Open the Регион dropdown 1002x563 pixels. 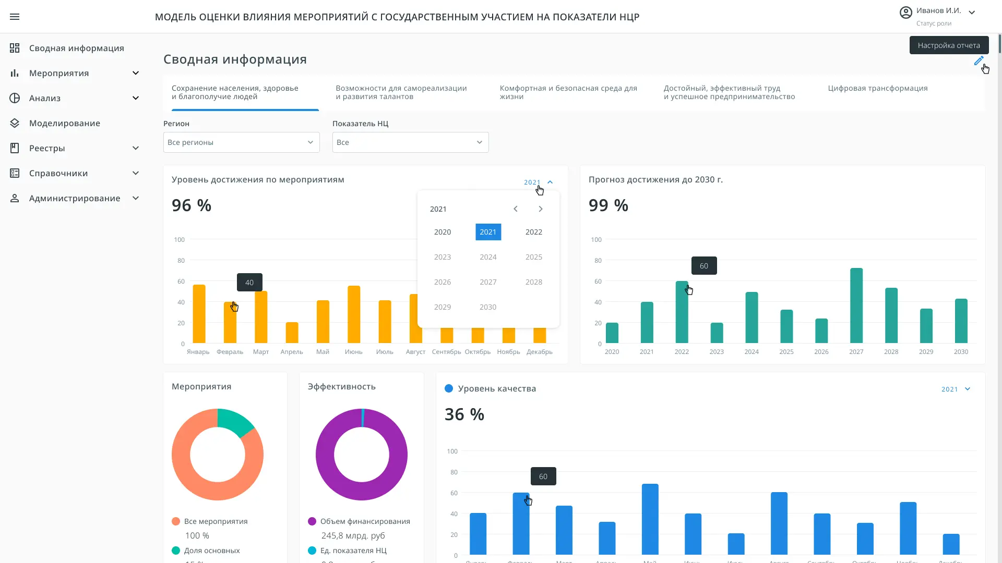pos(241,142)
